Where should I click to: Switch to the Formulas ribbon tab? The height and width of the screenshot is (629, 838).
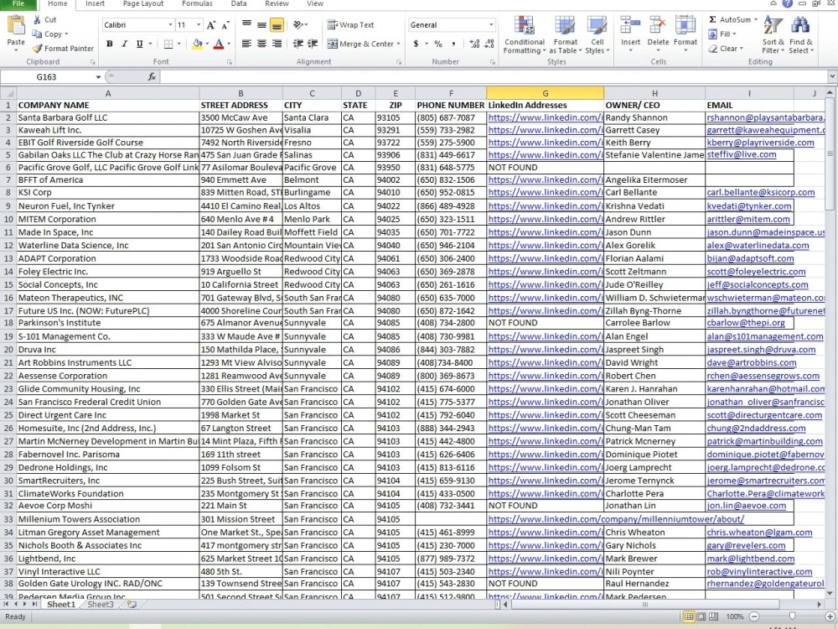197,3
